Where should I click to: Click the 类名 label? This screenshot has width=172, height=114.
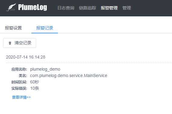tap(23, 76)
